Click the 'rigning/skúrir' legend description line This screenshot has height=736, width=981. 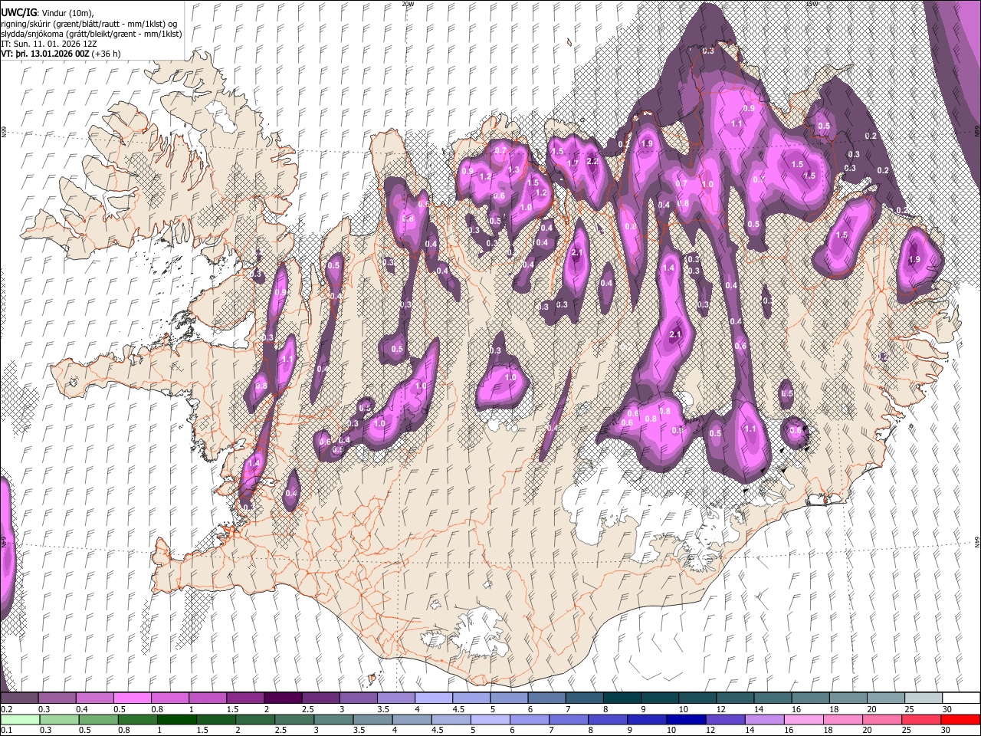(x=89, y=25)
